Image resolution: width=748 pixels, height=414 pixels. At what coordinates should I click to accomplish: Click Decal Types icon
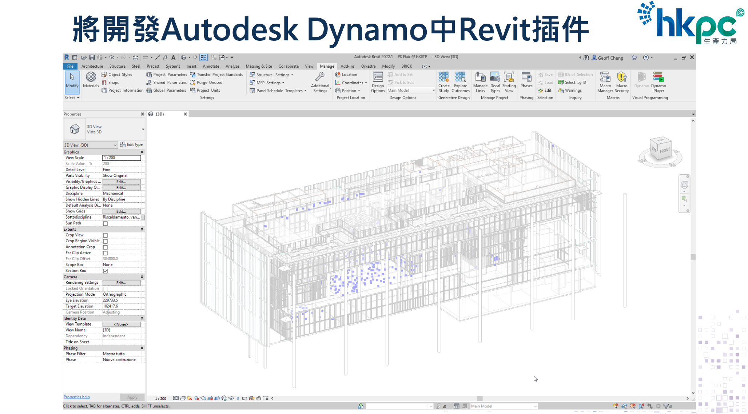[495, 82]
